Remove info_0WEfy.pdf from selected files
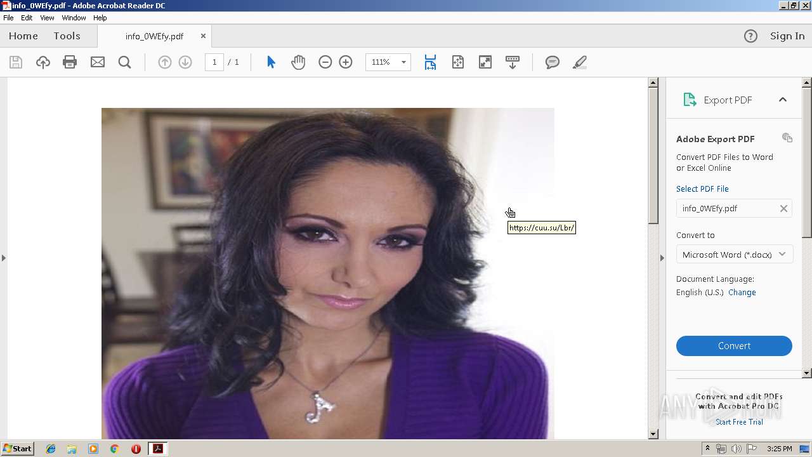 (x=783, y=208)
